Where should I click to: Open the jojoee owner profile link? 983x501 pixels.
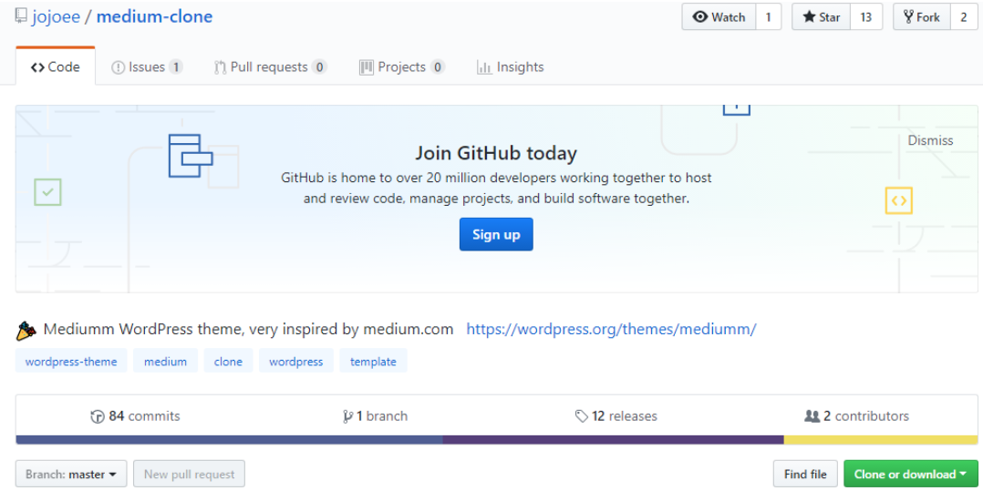click(57, 17)
